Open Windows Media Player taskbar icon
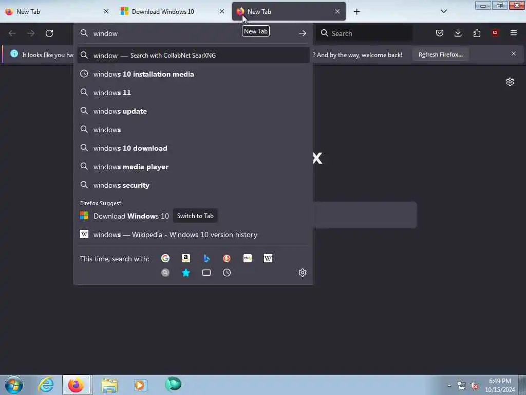The image size is (526, 395). click(x=140, y=385)
